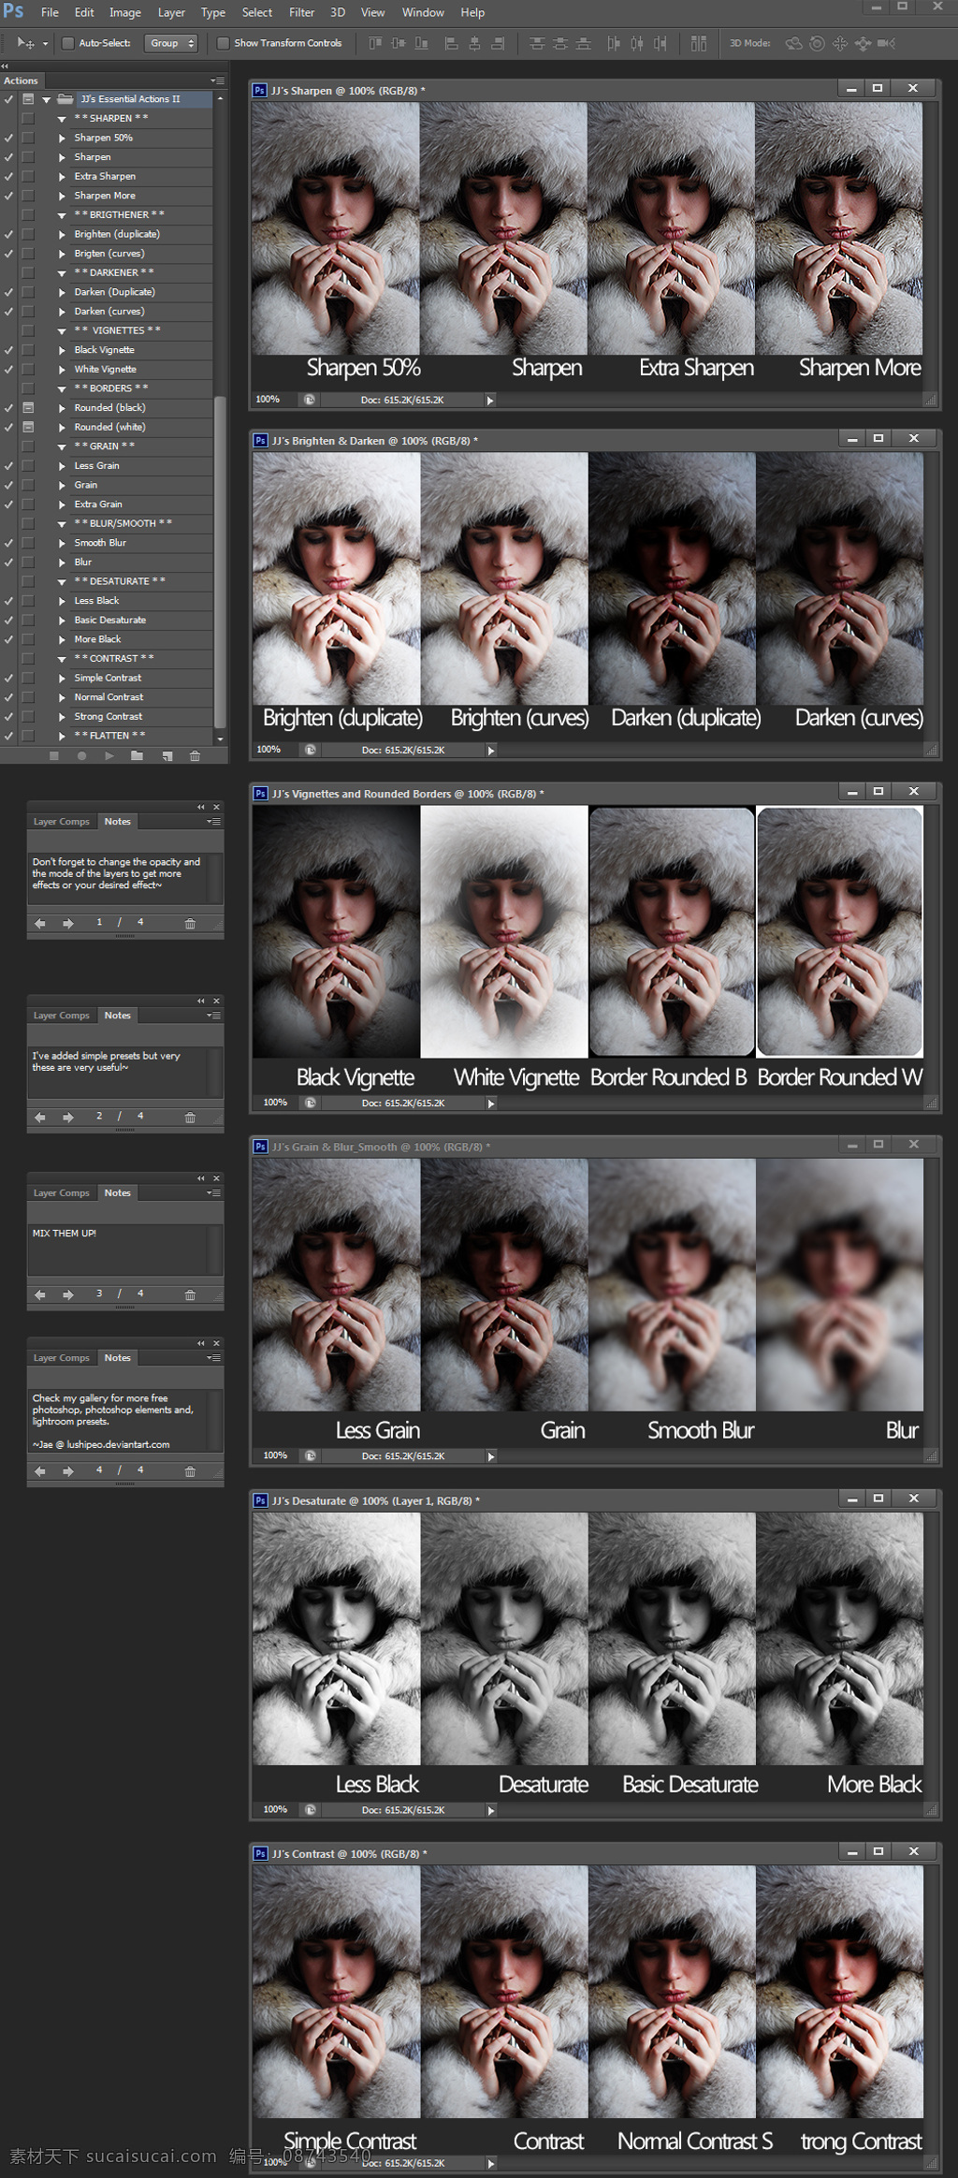The image size is (958, 2178).
Task: Go to next note in note 2 panel
Action: pyautogui.click(x=68, y=1117)
